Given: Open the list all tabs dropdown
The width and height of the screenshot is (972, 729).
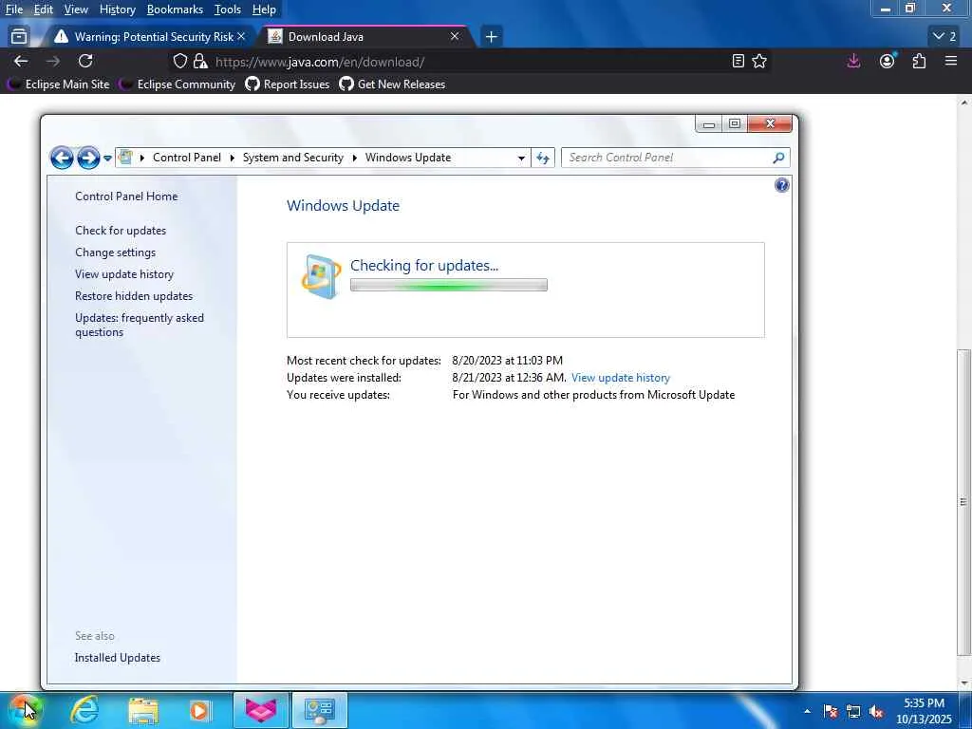Looking at the screenshot, I should [945, 37].
